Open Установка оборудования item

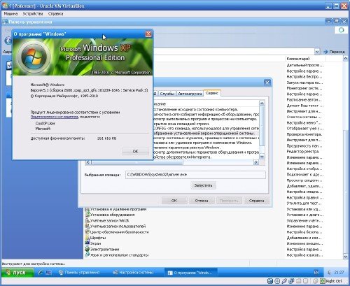[x=110, y=215]
